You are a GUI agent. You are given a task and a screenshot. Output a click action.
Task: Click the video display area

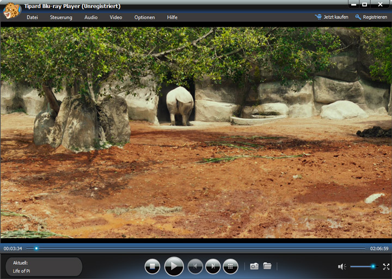[196, 133]
